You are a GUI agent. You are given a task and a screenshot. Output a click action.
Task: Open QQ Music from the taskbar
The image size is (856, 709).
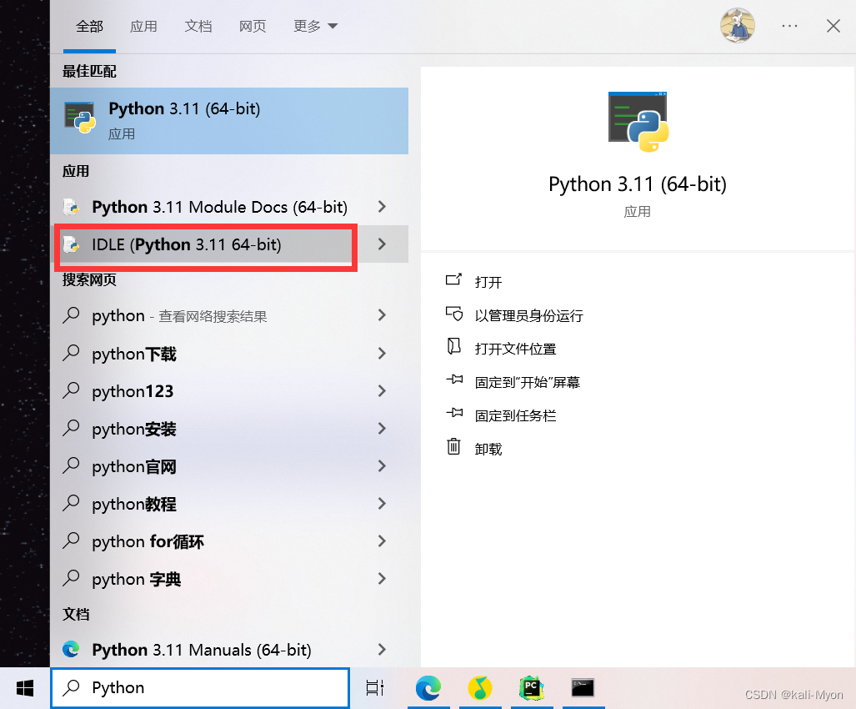[x=480, y=687]
